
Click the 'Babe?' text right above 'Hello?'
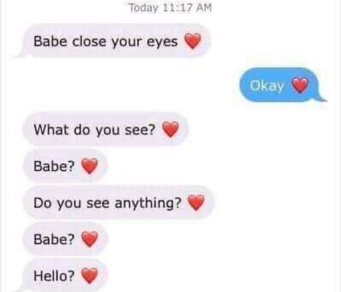point(54,239)
